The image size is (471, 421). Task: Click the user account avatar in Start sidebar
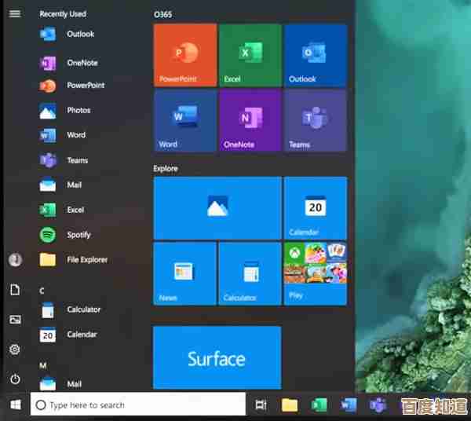click(15, 260)
